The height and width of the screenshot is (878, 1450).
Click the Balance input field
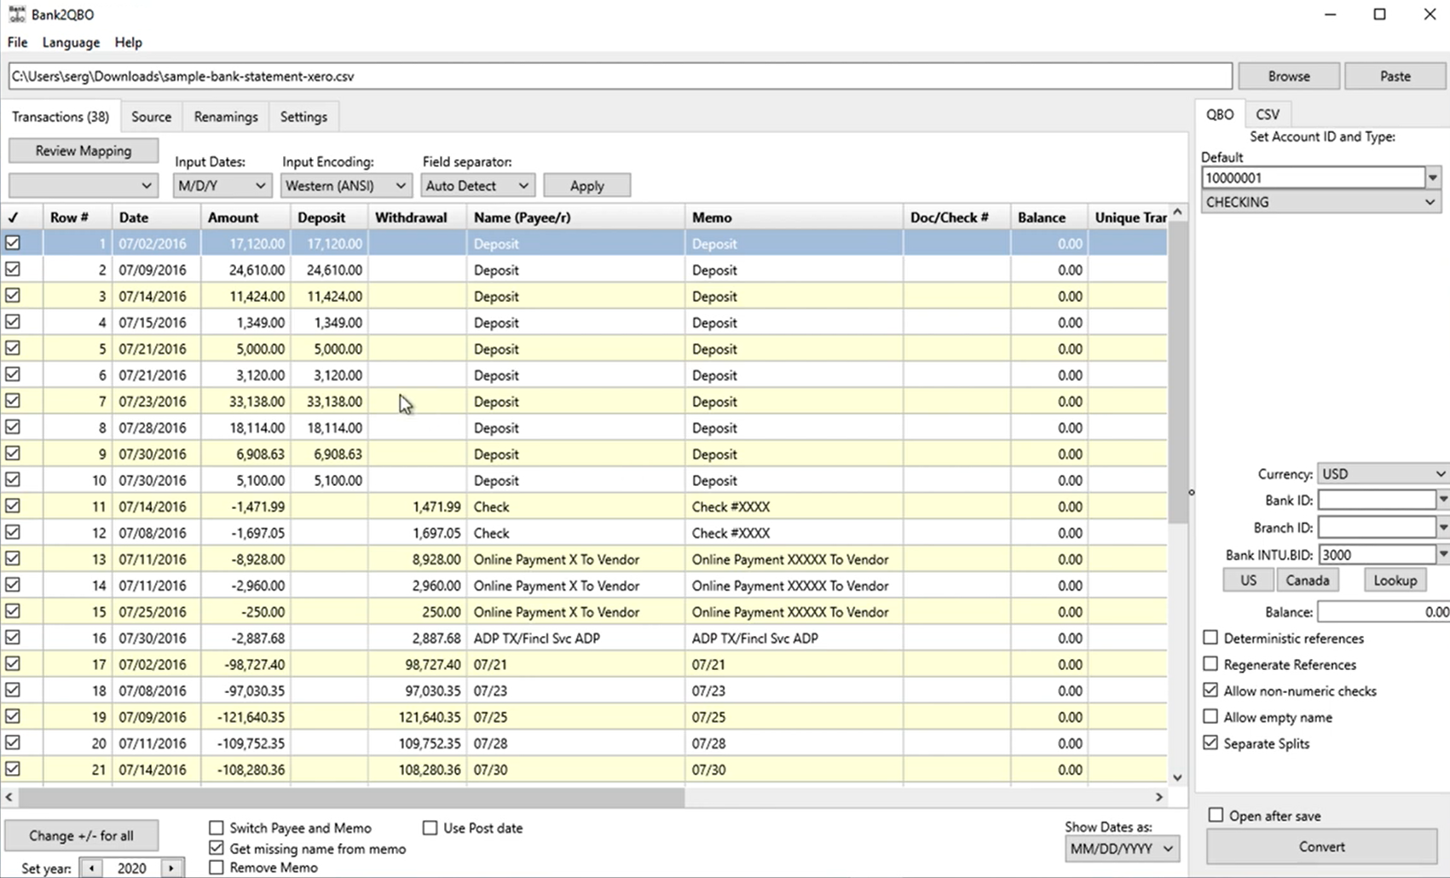pyautogui.click(x=1383, y=612)
